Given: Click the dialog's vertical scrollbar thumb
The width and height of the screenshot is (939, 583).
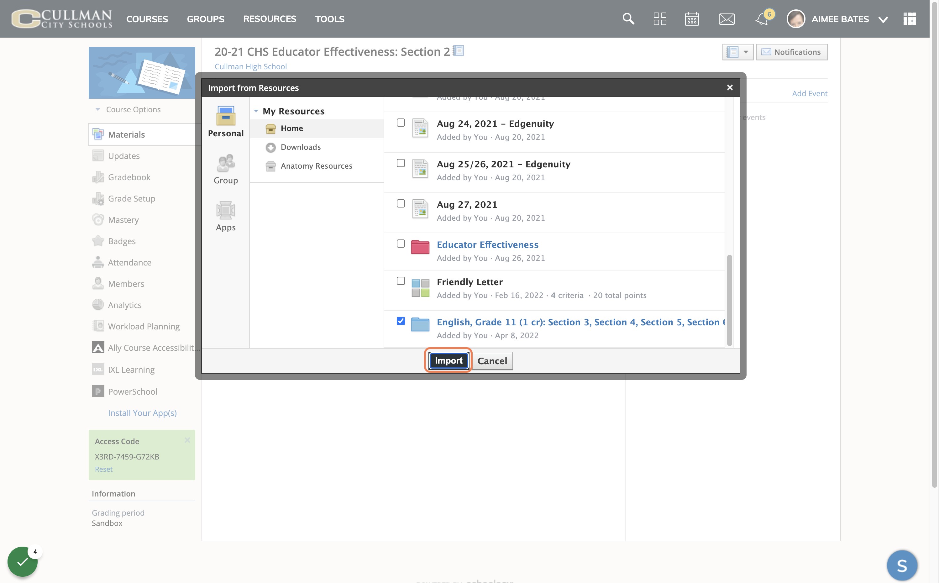Looking at the screenshot, I should pos(729,300).
